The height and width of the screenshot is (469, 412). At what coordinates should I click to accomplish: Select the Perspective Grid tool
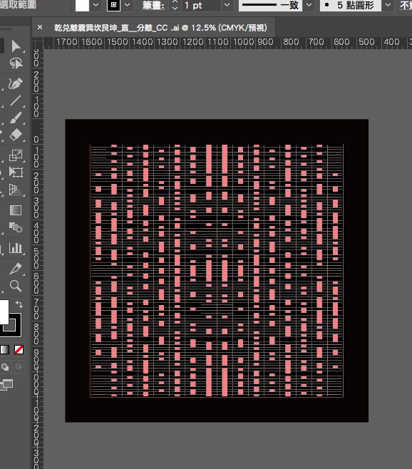coord(16,190)
